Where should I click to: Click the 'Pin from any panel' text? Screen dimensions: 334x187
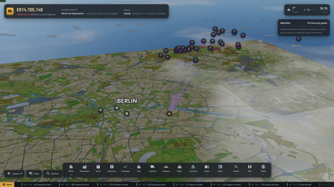click(x=317, y=23)
